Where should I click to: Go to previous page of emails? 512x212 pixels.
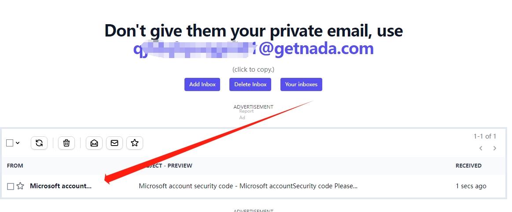click(481, 148)
